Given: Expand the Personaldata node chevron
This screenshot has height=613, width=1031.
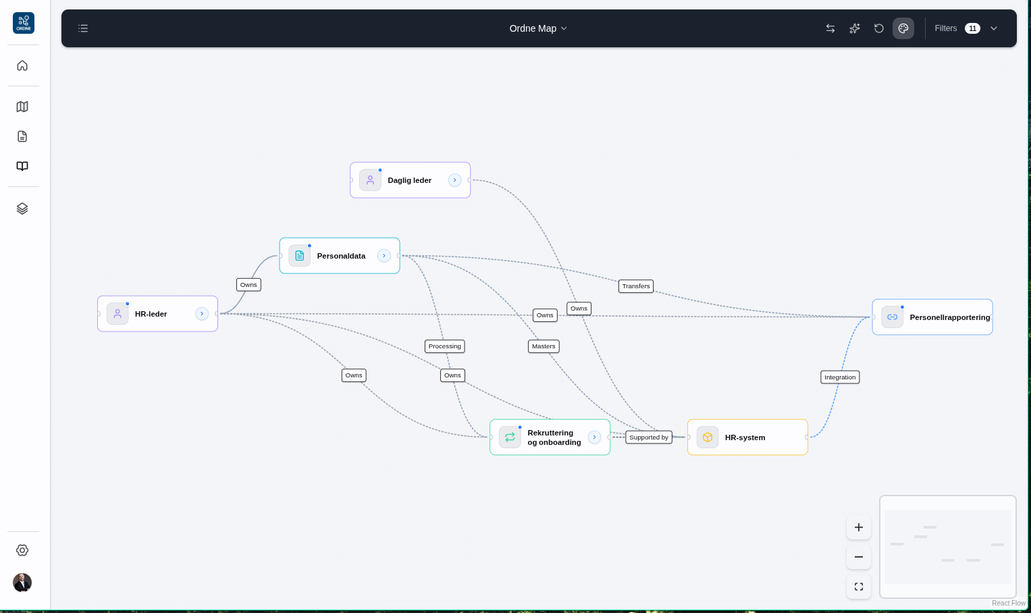Looking at the screenshot, I should click(384, 256).
